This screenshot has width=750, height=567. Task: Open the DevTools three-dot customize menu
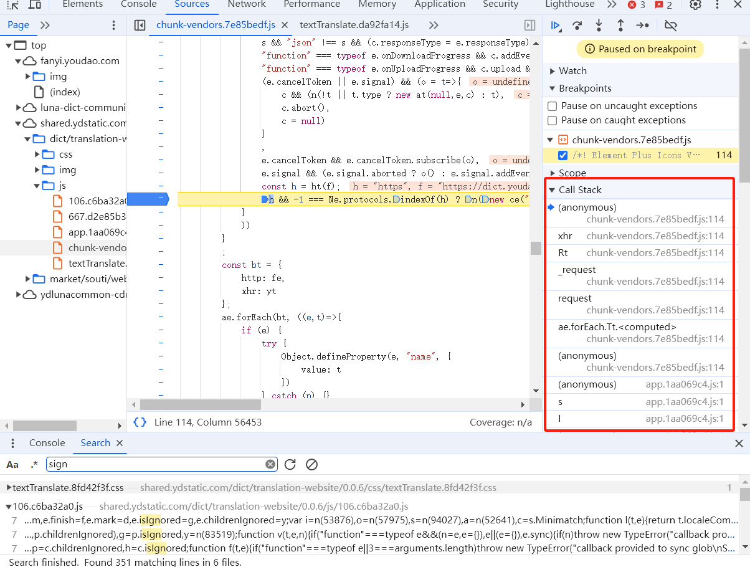pyautogui.click(x=718, y=5)
